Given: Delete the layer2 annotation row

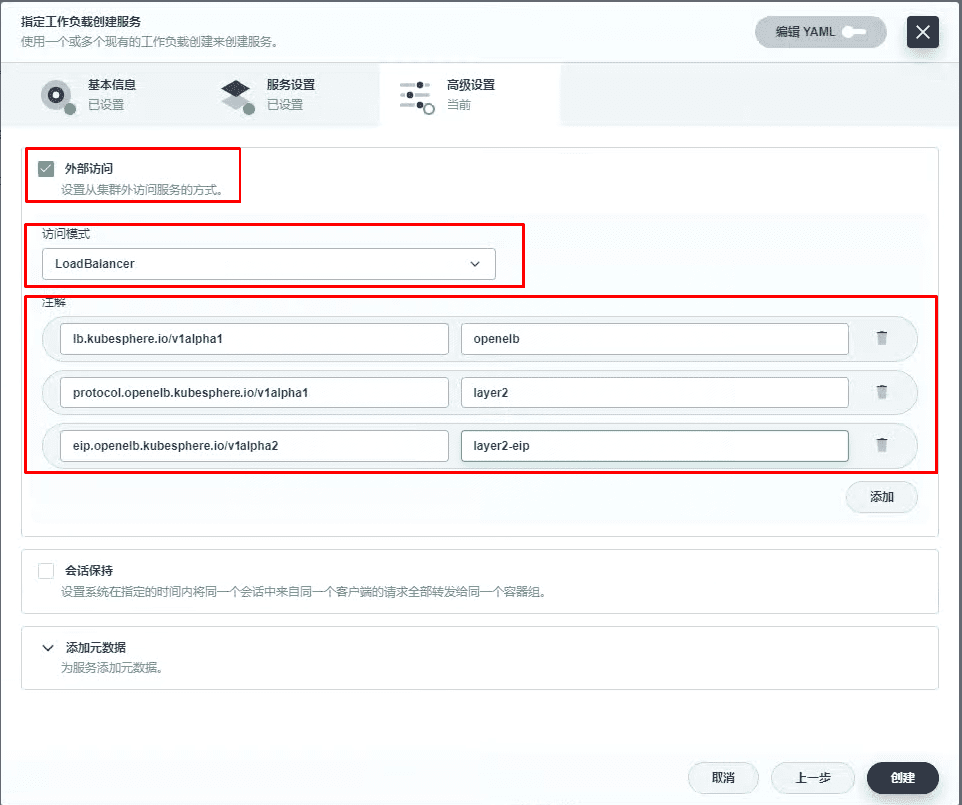Looking at the screenshot, I should pyautogui.click(x=881, y=392).
